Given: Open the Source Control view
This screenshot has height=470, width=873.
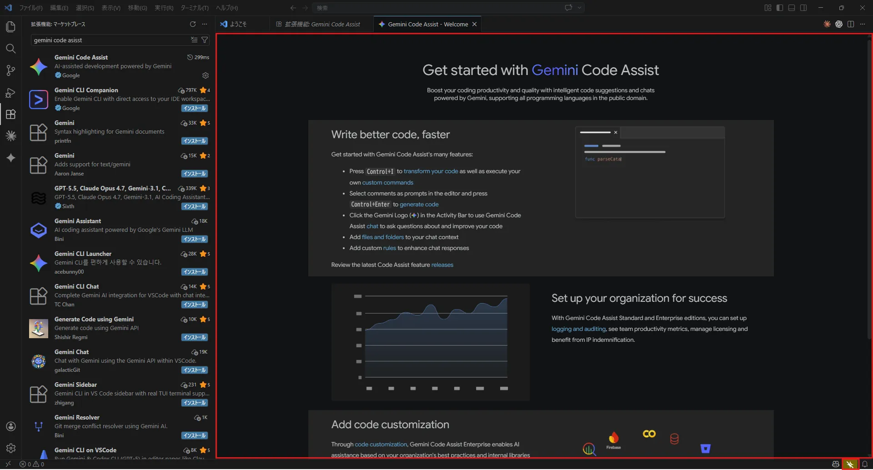Looking at the screenshot, I should pos(10,70).
